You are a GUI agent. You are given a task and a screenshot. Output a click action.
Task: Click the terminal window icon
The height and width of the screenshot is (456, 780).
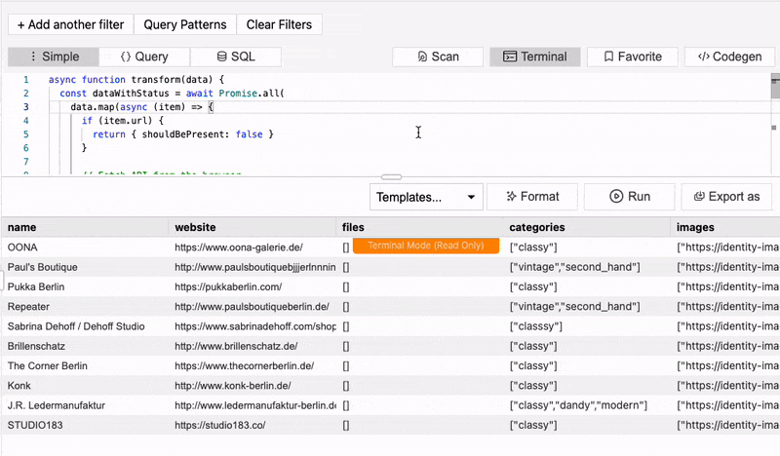510,57
